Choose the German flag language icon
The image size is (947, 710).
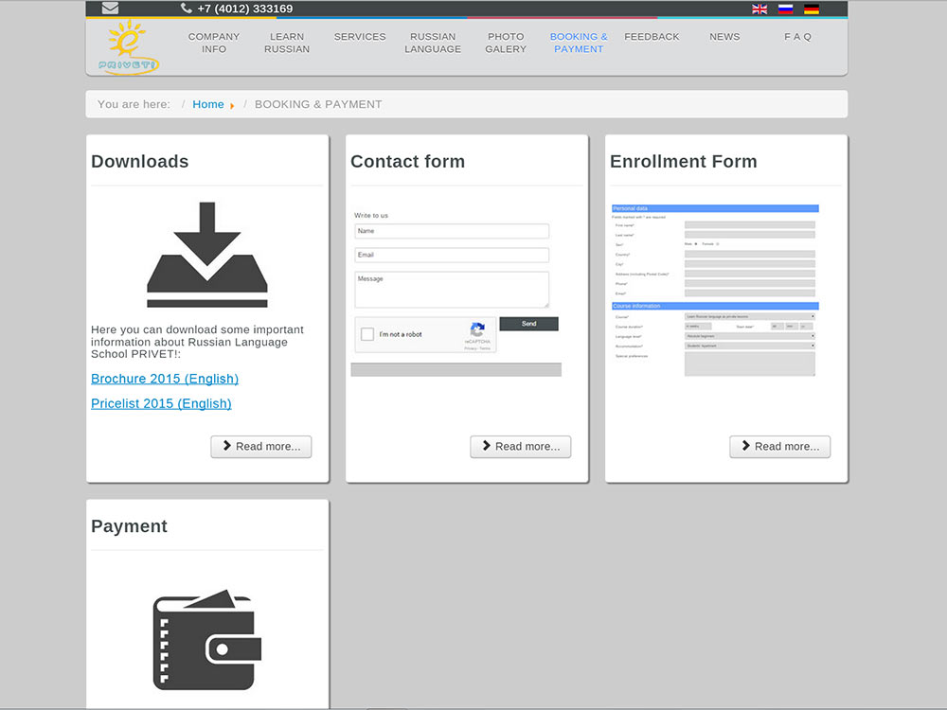812,9
